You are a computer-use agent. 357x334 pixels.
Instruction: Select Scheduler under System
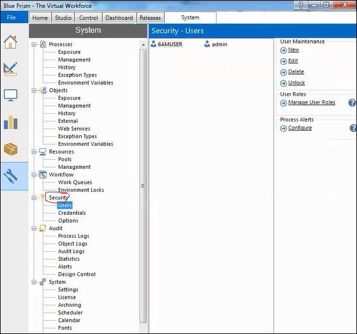pyautogui.click(x=70, y=313)
